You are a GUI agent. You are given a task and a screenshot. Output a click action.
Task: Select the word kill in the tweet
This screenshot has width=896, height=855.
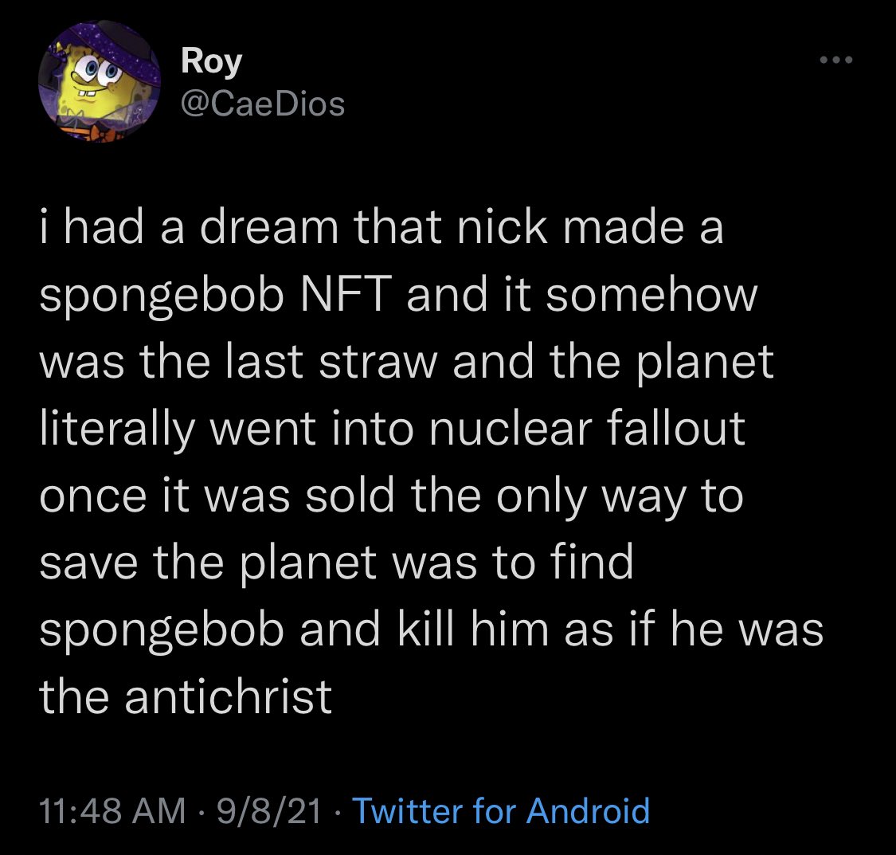point(426,629)
